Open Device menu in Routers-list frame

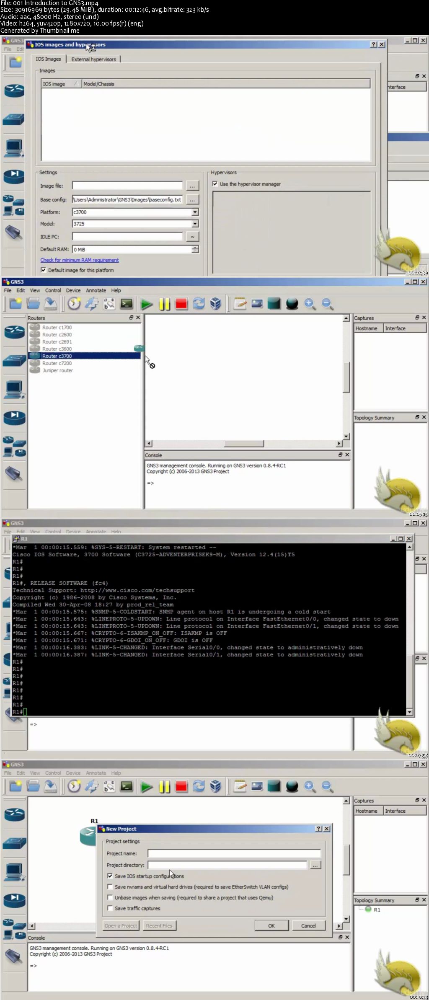[x=73, y=290]
